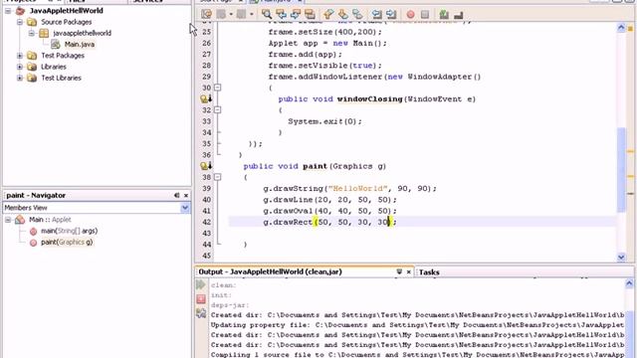This screenshot has width=637, height=358.
Task: Expand the Test Packages folder
Action: coord(20,56)
